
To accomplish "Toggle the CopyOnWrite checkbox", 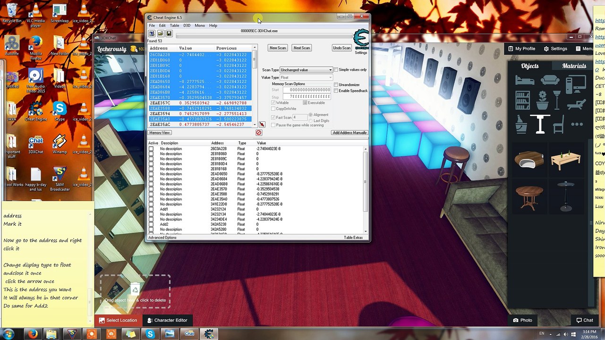I will [x=273, y=109].
